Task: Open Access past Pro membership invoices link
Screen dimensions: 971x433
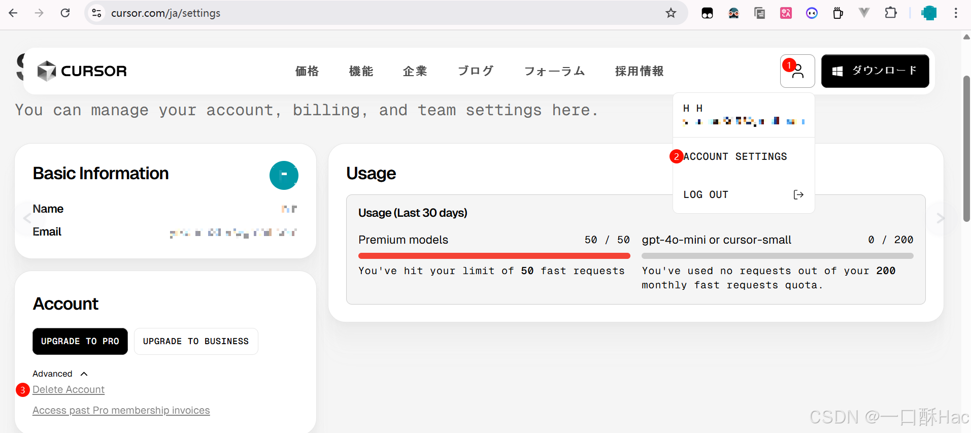Action: point(121,410)
